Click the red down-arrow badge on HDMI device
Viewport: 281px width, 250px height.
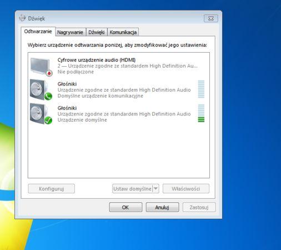point(49,73)
